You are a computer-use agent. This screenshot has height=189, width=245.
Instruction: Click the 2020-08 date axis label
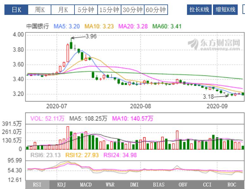click(140, 106)
